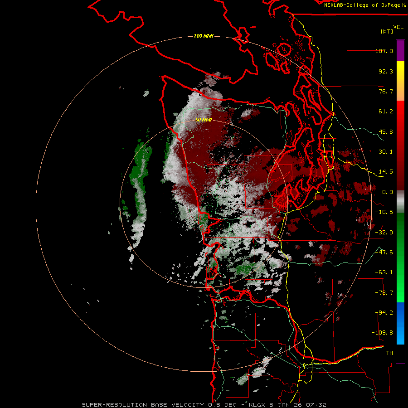The height and width of the screenshot is (408, 408).
Task: Click the 30.1 velocity scale value
Action: 386,152
